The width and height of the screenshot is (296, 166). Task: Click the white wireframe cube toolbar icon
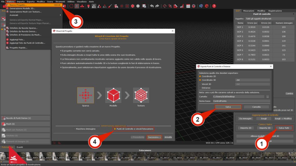(138, 6)
